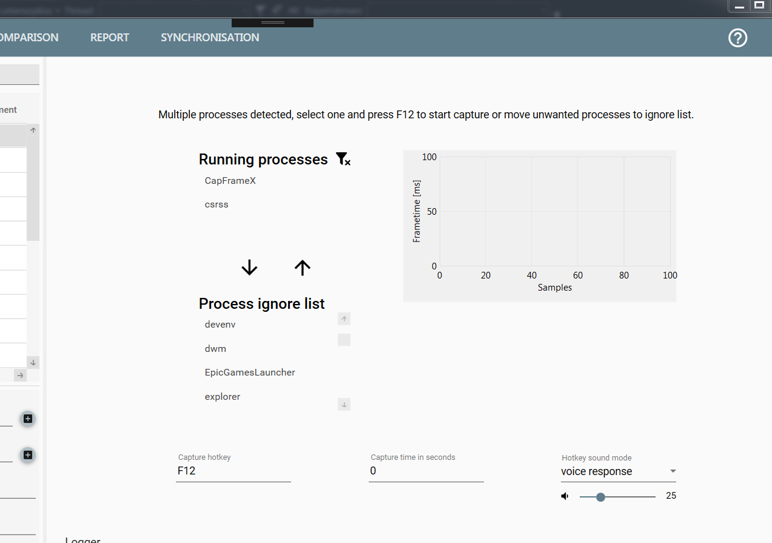Remove process from ignore list with up arrow

[x=302, y=268]
